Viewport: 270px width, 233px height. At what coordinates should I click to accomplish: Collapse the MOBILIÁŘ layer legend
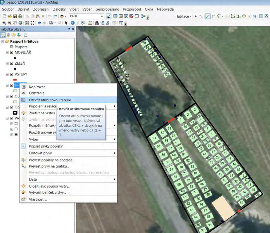[x=7, y=53]
